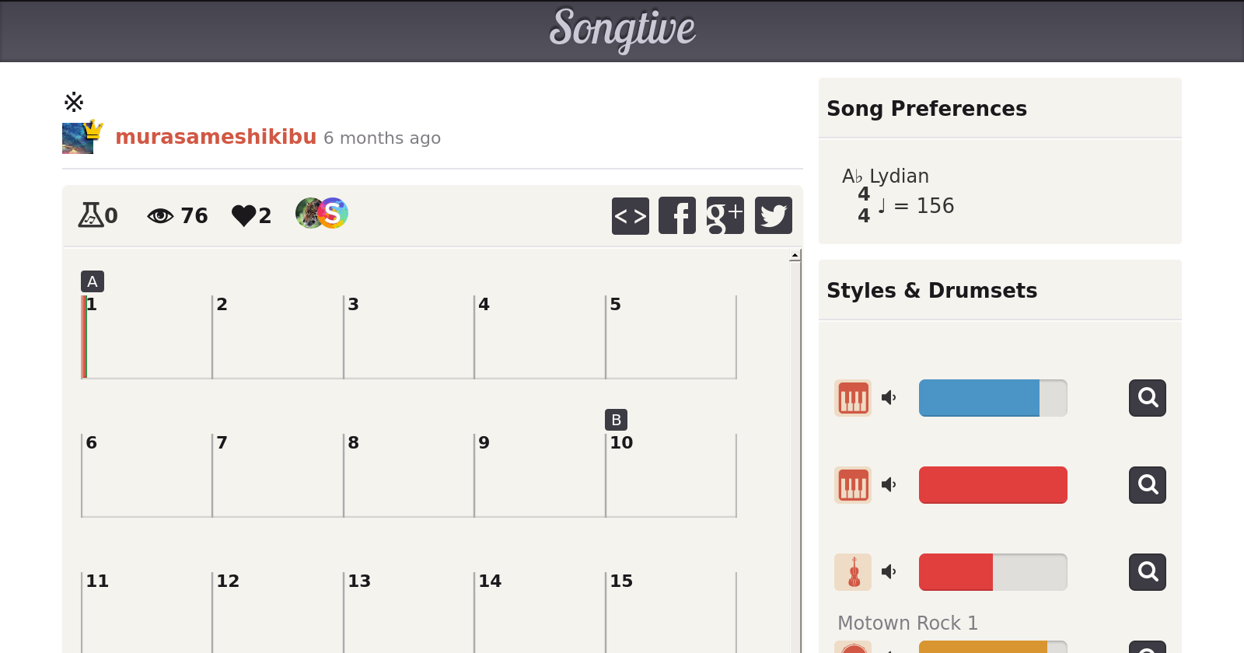The height and width of the screenshot is (653, 1244).
Task: Share song on Twitter
Action: point(773,215)
